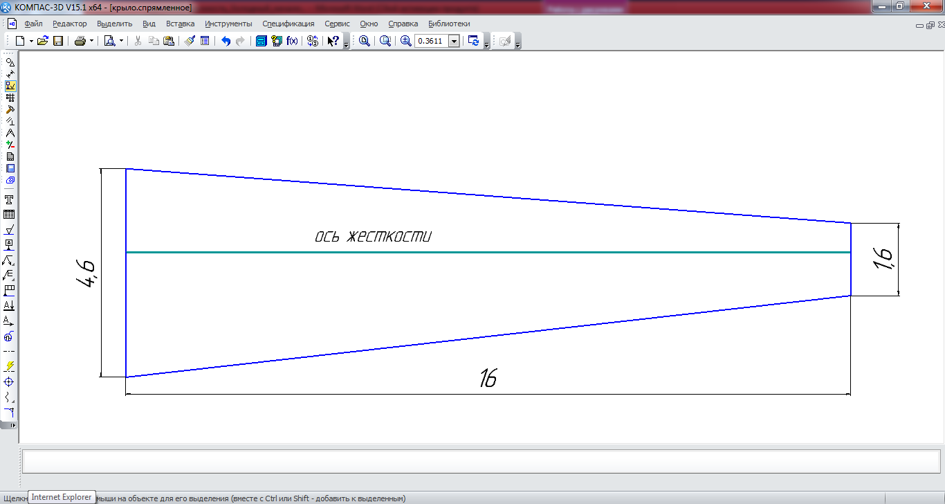Open dropdown arrow next to New document
945x504 pixels.
pyautogui.click(x=31, y=42)
